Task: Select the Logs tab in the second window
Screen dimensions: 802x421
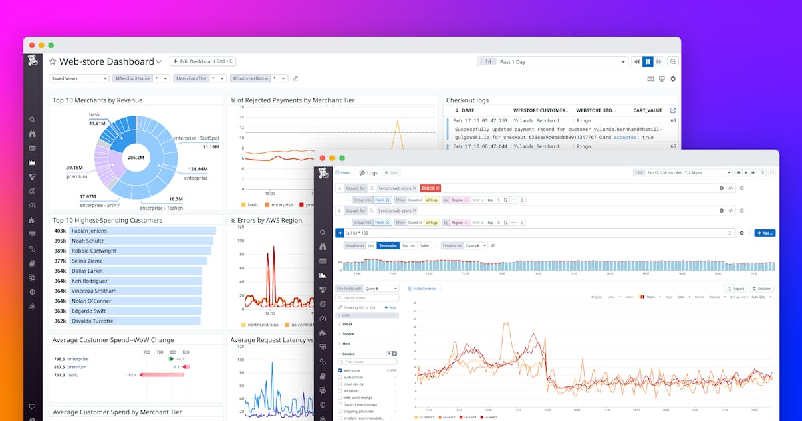Action: coord(368,172)
